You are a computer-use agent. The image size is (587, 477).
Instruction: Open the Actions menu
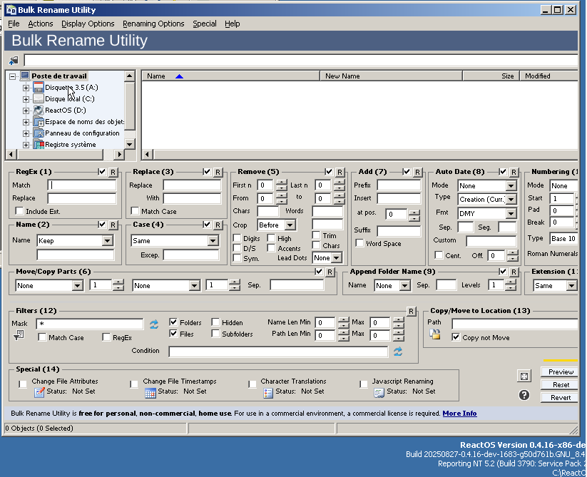(41, 24)
